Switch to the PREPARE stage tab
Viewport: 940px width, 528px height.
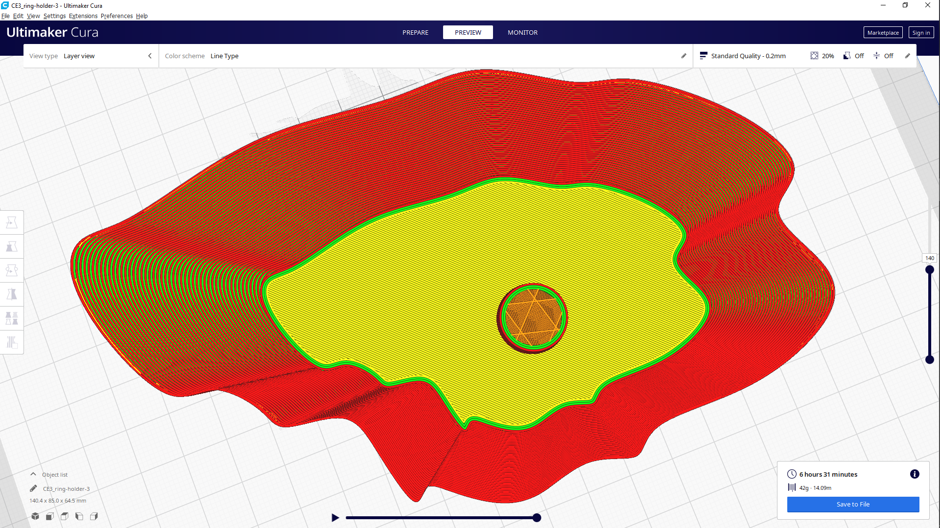click(x=415, y=32)
